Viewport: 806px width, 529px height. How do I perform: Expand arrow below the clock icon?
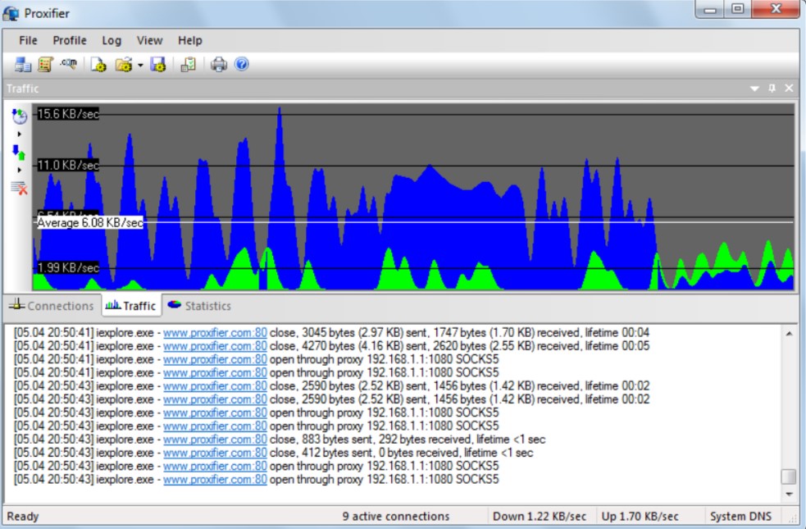click(x=20, y=135)
